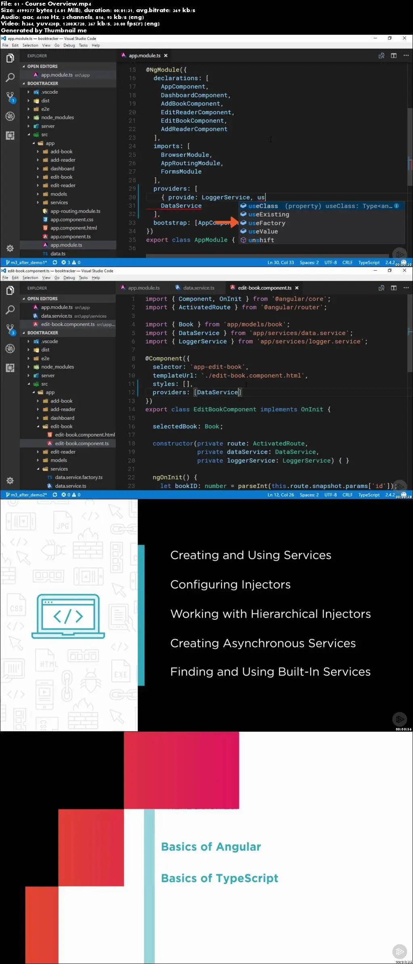
Task: Open Tasks menu in the app.module.ts window
Action: (x=83, y=46)
